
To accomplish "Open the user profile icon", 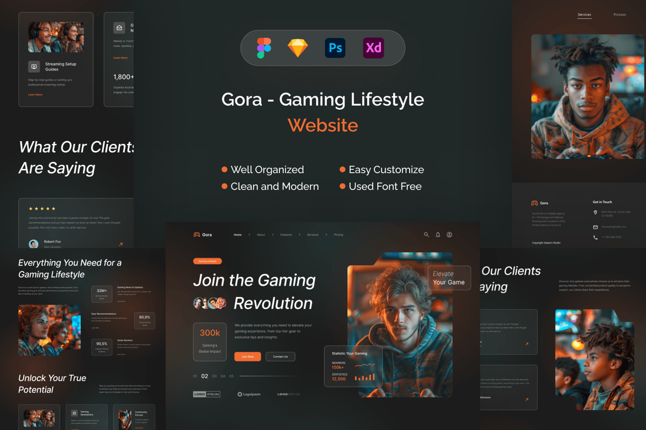I will [x=449, y=234].
